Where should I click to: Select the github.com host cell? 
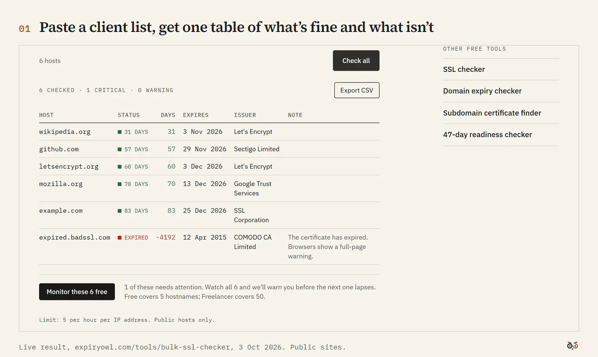click(x=59, y=149)
